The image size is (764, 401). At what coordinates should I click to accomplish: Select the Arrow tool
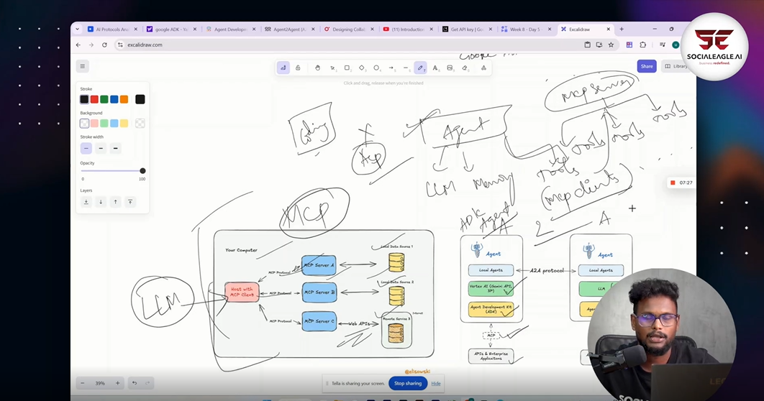tap(391, 68)
